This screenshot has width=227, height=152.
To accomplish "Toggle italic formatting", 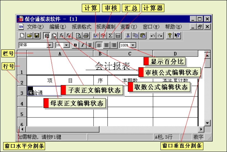I will (83, 45).
